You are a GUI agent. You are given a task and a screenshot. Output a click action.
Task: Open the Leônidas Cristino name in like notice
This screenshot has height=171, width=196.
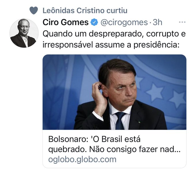(x=73, y=10)
